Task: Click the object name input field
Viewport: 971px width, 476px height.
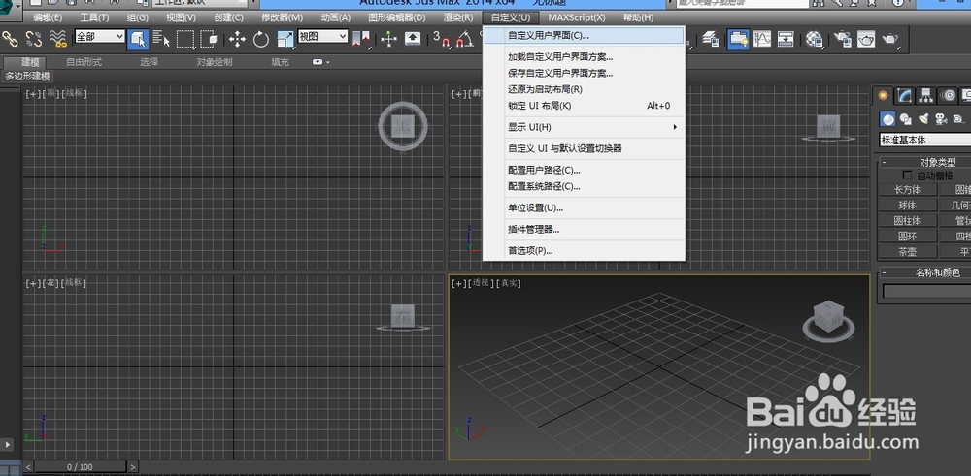Action: point(927,291)
